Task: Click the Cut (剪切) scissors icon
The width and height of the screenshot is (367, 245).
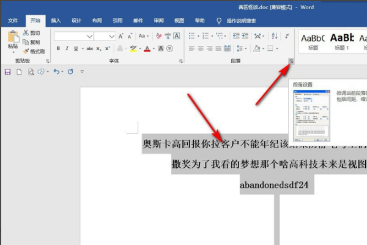Action: [30, 33]
